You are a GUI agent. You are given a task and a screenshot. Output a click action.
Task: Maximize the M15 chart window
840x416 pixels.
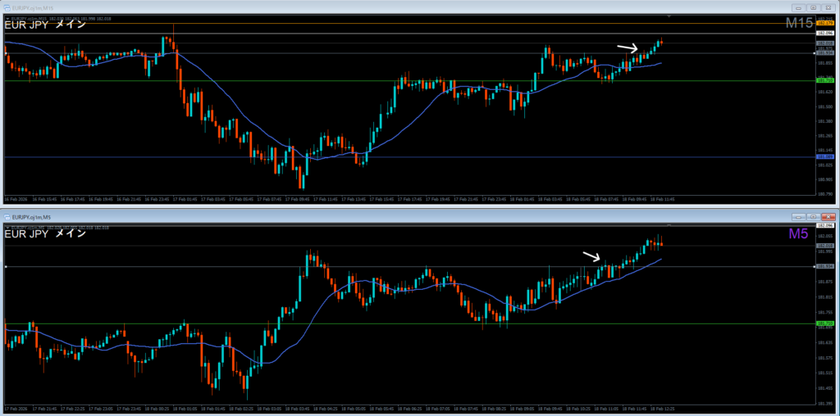(812, 7)
